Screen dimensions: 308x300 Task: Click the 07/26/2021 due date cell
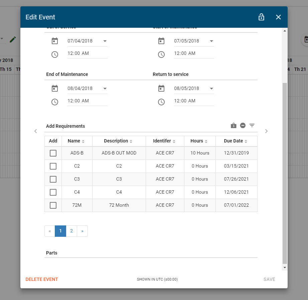click(236, 179)
